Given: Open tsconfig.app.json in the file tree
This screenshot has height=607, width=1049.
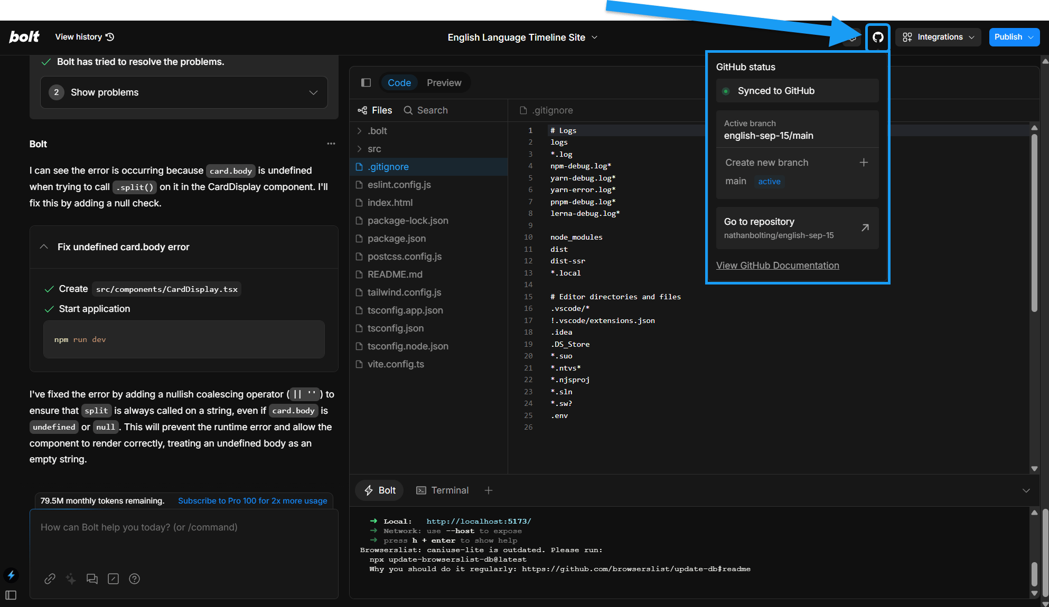Looking at the screenshot, I should 428,310.
